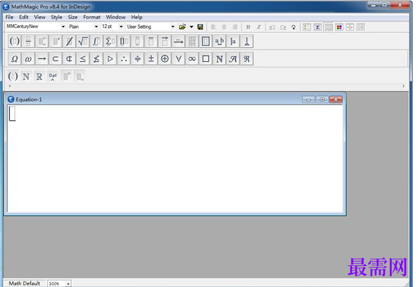The image size is (419, 287).
Task: Open the lowercase Greek omega symbol palette
Action: click(29, 59)
